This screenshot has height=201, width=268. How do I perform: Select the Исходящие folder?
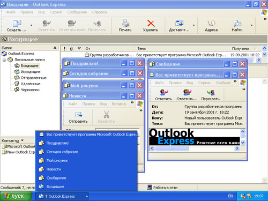[x=31, y=72]
